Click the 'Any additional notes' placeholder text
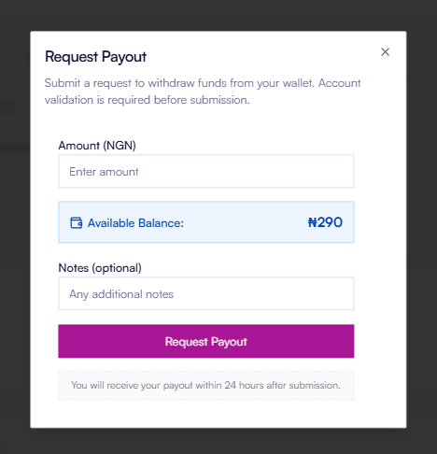This screenshot has width=437, height=454. point(121,294)
